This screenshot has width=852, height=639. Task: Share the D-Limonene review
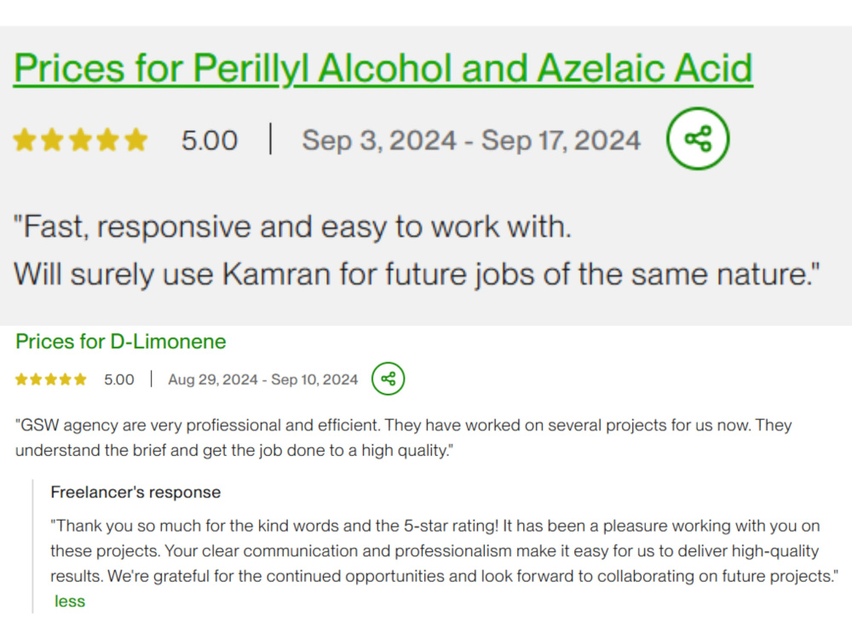click(388, 379)
